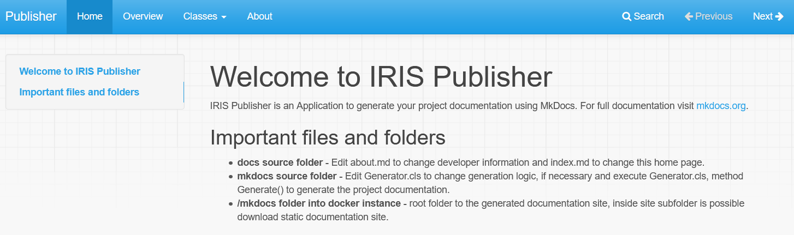
Task: Click the magnifying glass Search icon
Action: click(x=626, y=16)
